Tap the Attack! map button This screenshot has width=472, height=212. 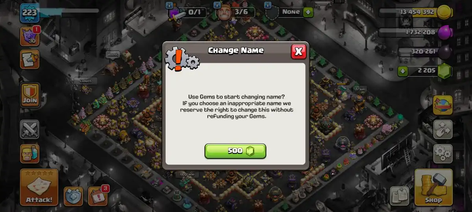point(39,187)
